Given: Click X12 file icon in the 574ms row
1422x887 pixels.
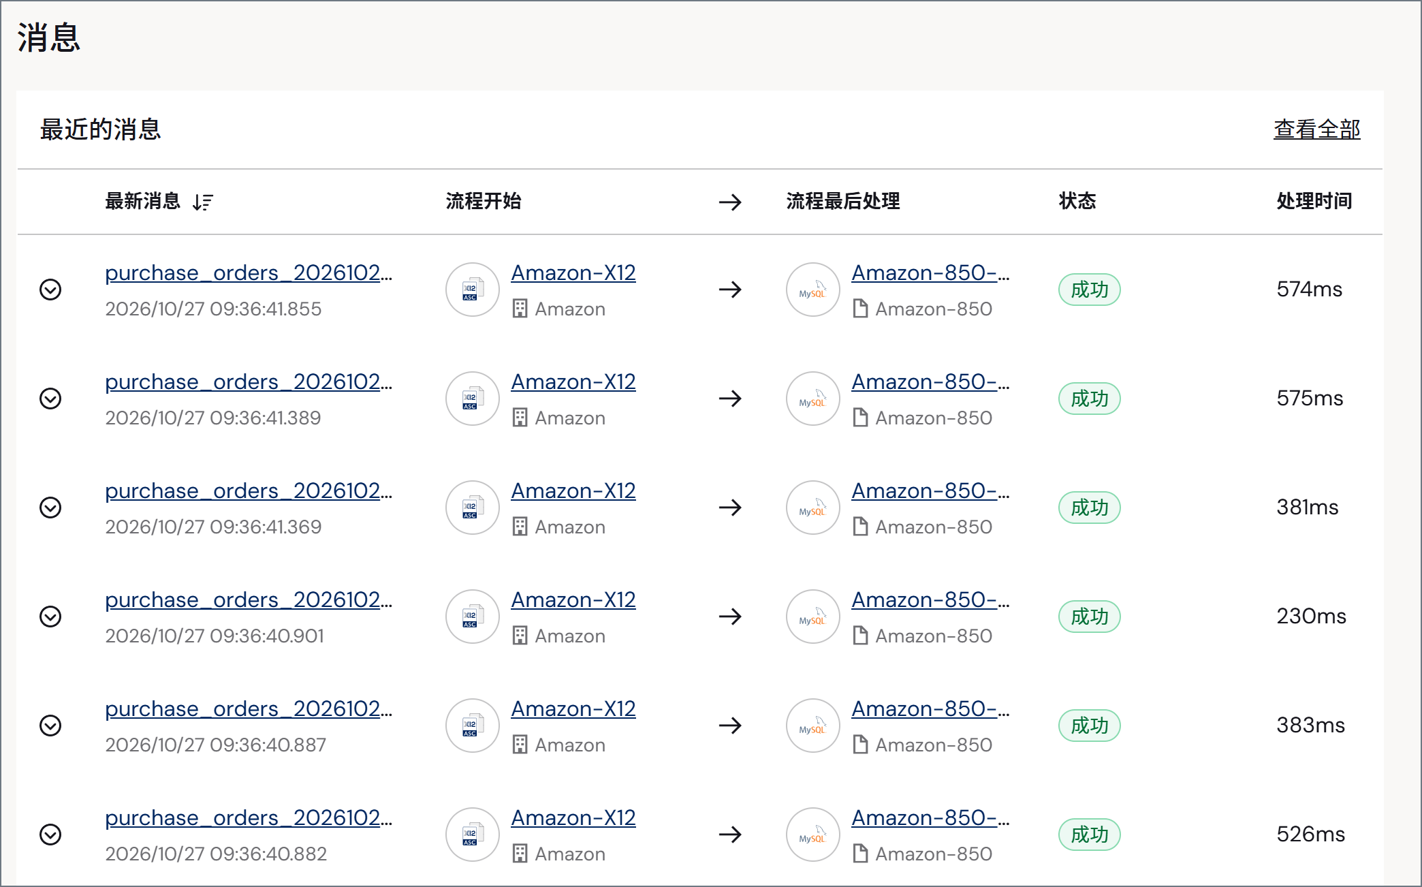Looking at the screenshot, I should (x=473, y=290).
